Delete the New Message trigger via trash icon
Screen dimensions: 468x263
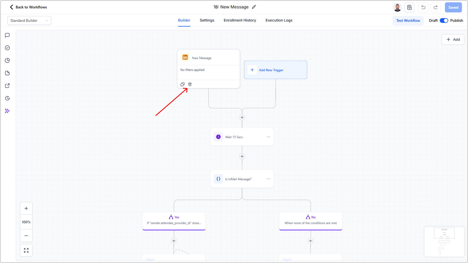[x=190, y=84]
